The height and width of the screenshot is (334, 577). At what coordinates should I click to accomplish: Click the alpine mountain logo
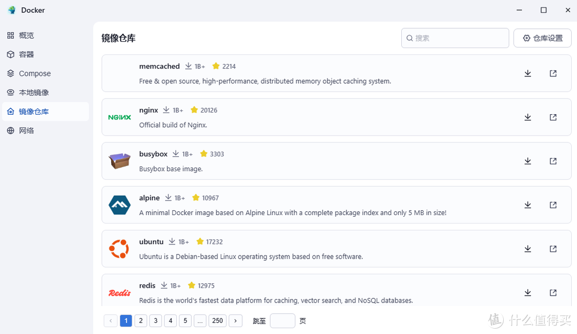click(120, 205)
